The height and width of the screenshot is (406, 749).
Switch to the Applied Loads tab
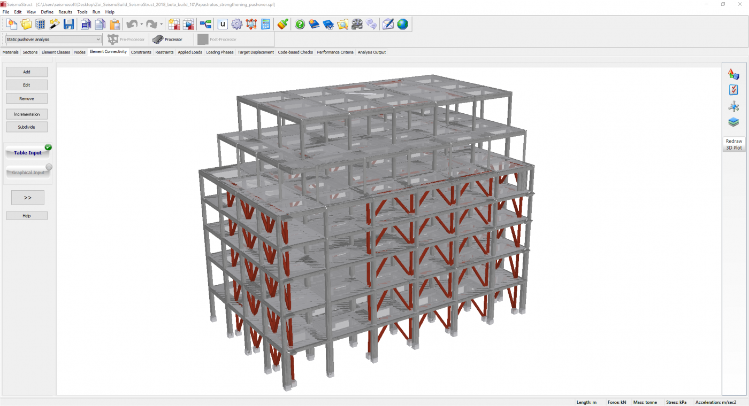[190, 52]
